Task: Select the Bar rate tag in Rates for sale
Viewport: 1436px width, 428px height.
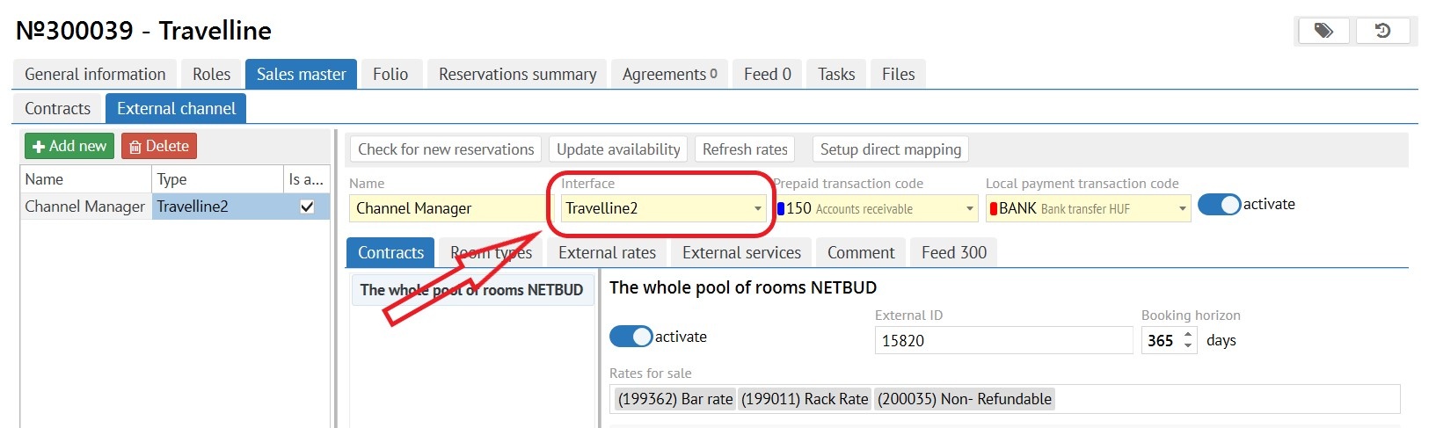Action: [x=674, y=399]
